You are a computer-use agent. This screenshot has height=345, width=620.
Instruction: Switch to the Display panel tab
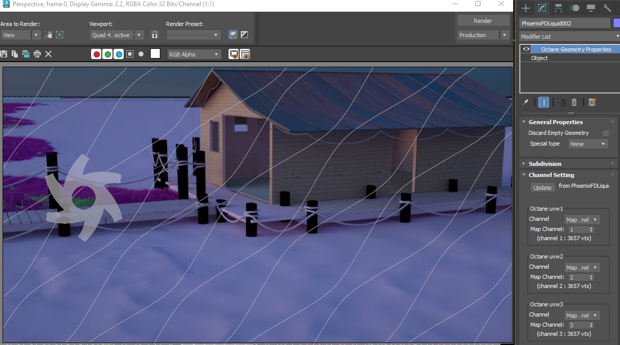[591, 8]
